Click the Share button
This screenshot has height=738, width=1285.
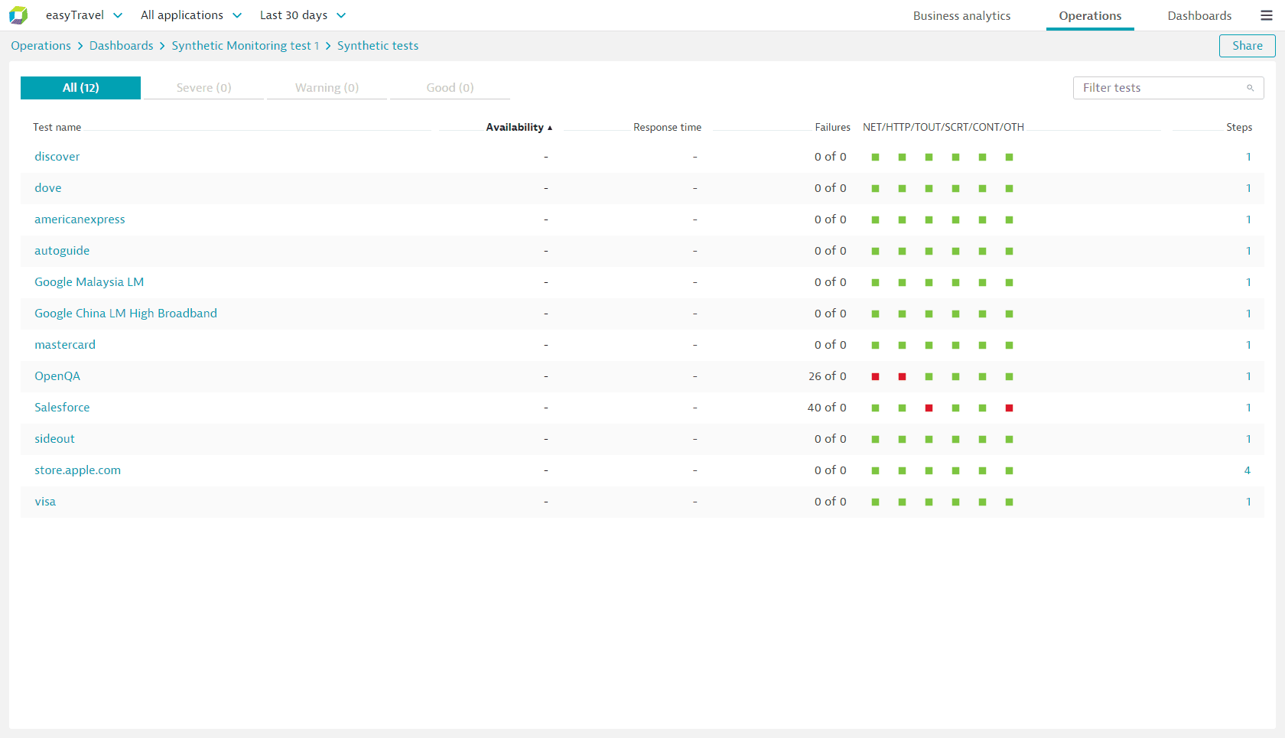1247,46
